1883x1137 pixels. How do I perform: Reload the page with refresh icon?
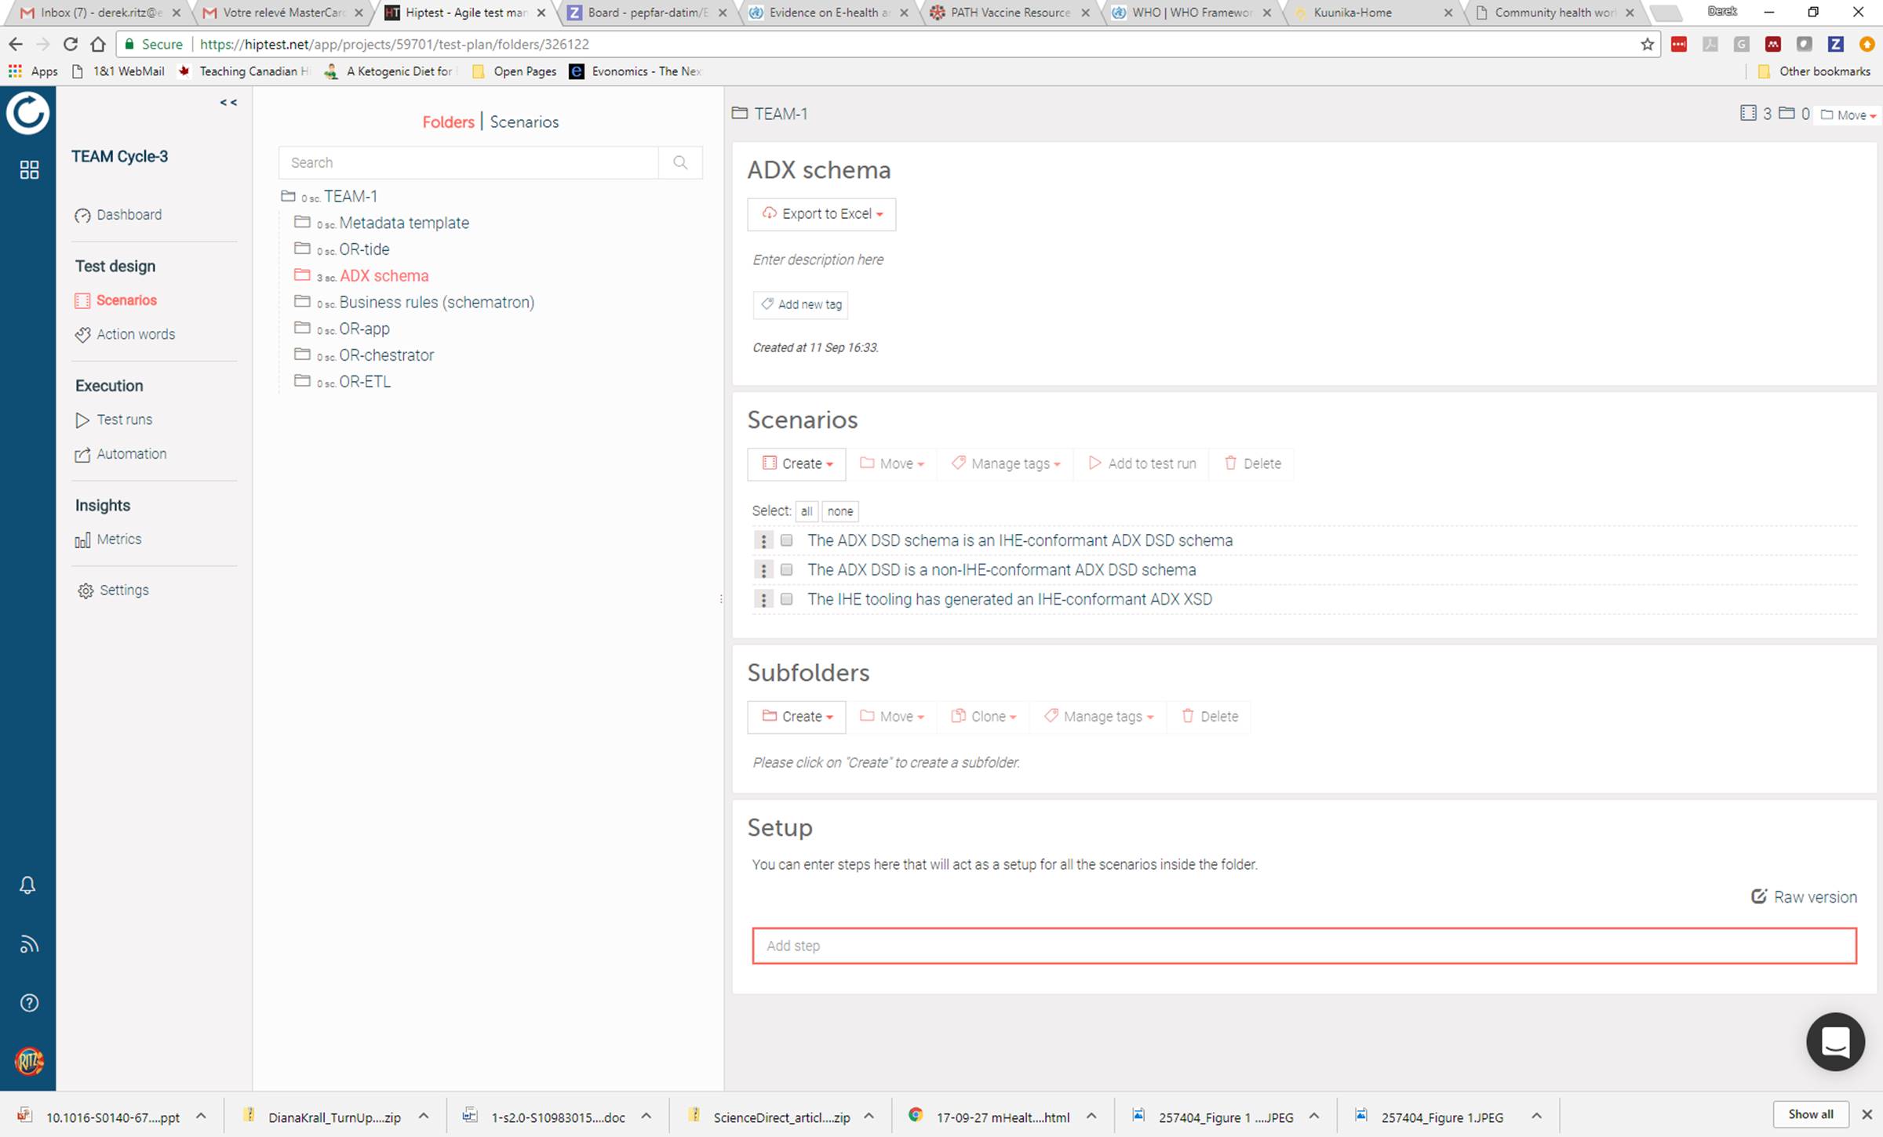click(x=71, y=44)
